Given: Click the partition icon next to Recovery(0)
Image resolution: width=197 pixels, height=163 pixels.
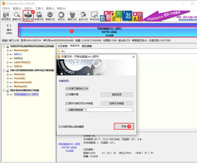Looking at the screenshot, I should point(11,51).
